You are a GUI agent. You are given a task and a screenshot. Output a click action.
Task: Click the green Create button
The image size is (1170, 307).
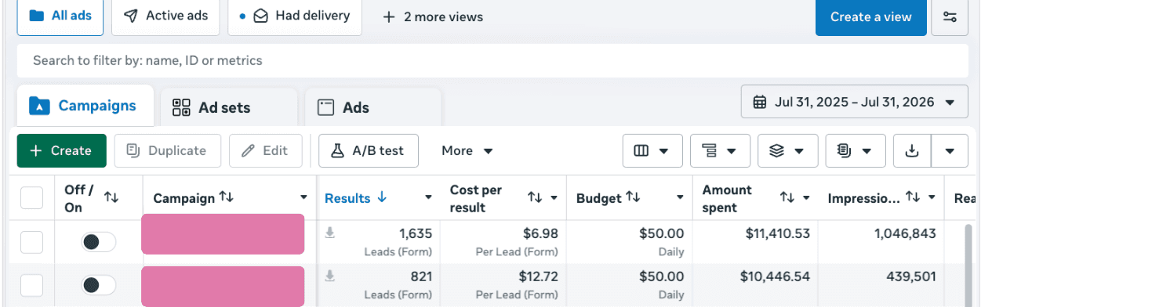61,151
